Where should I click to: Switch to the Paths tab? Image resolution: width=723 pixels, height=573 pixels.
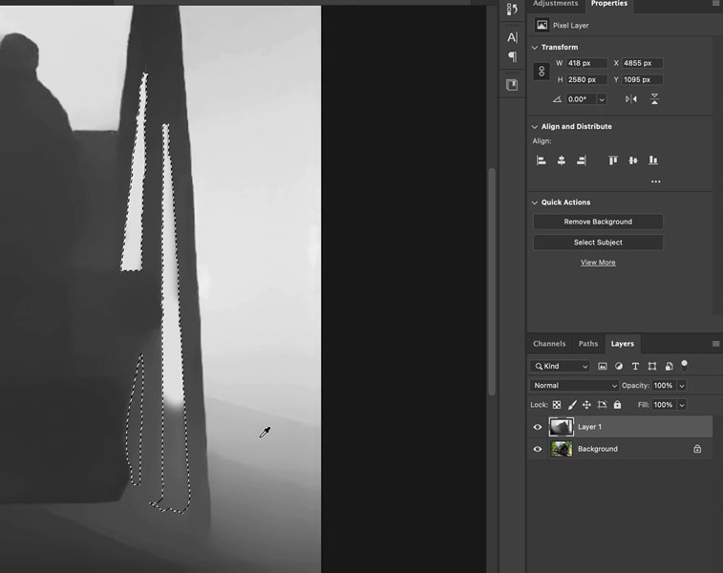[588, 344]
